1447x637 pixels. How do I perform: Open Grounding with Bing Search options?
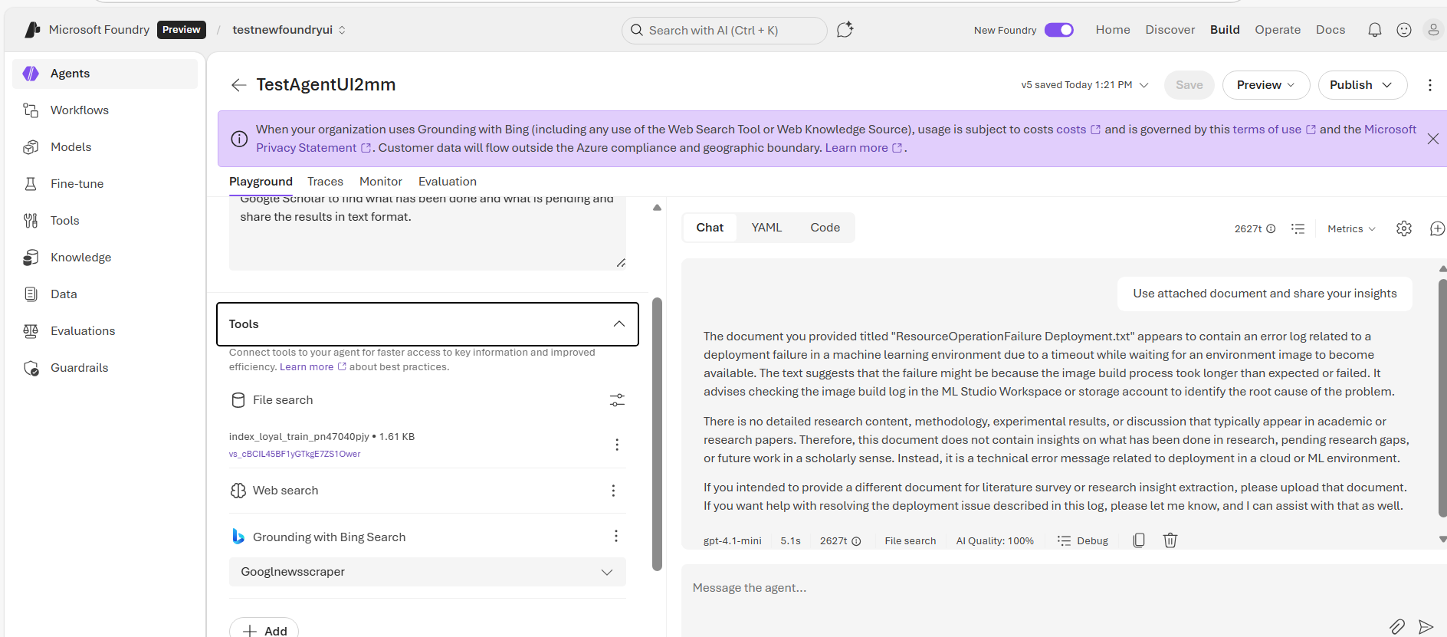tap(615, 536)
